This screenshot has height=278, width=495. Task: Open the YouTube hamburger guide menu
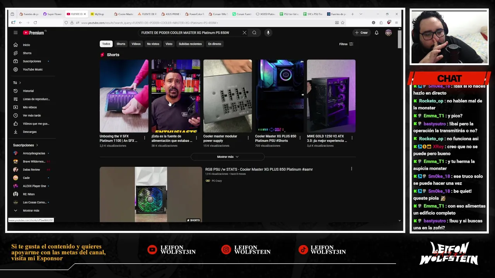click(15, 33)
